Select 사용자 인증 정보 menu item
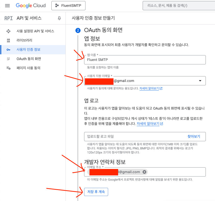The image size is (215, 201). (x=33, y=50)
